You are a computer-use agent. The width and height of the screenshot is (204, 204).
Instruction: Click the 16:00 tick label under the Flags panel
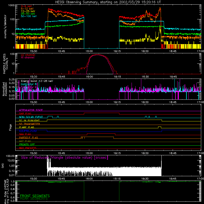point(89,153)
